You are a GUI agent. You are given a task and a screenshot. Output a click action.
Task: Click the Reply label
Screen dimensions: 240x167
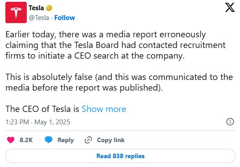[66, 140]
